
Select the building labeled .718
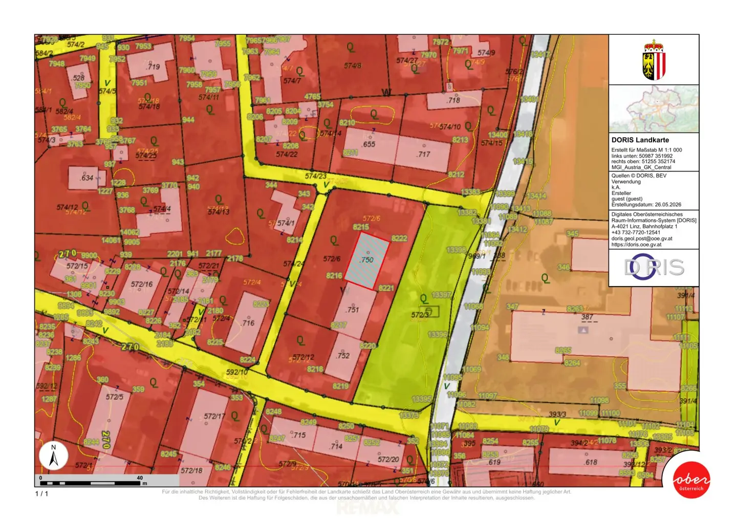pyautogui.click(x=454, y=100)
